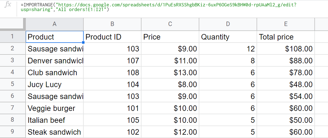Click the quantity 8 cell

[x=228, y=61]
